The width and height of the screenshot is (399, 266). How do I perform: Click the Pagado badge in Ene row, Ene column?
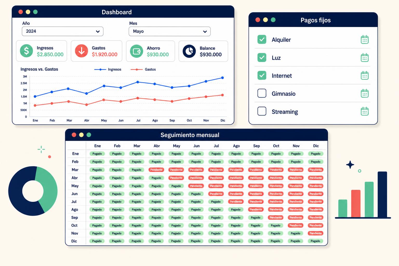(97, 154)
